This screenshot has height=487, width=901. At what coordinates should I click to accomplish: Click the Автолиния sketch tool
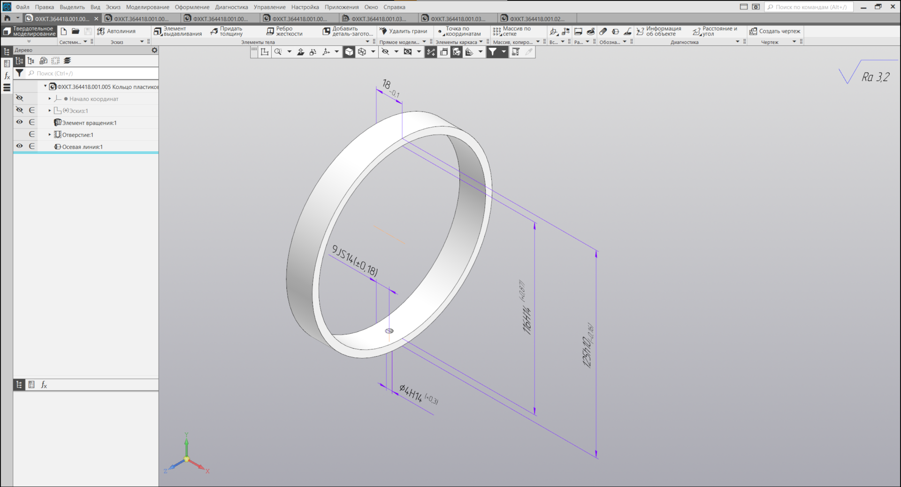116,31
